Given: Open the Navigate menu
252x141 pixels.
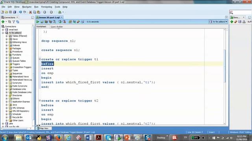Looking at the screenshot, I should point(27,7).
